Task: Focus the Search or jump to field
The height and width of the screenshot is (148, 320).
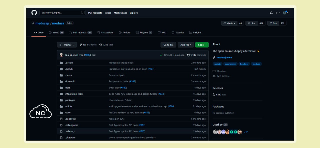Action: (x=63, y=13)
